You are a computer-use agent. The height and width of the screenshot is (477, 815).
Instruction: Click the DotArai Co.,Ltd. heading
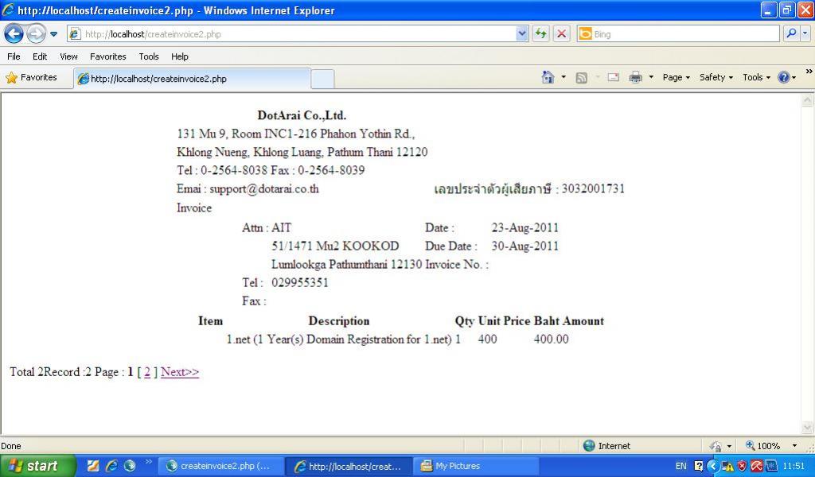coord(302,115)
